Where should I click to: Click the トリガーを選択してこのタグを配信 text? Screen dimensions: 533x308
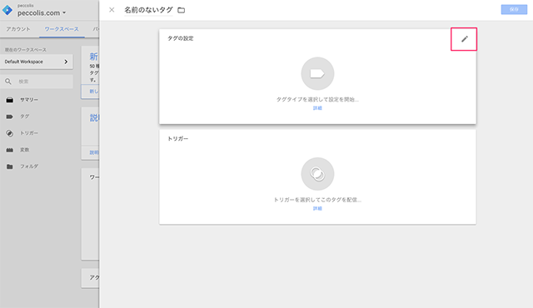(317, 200)
